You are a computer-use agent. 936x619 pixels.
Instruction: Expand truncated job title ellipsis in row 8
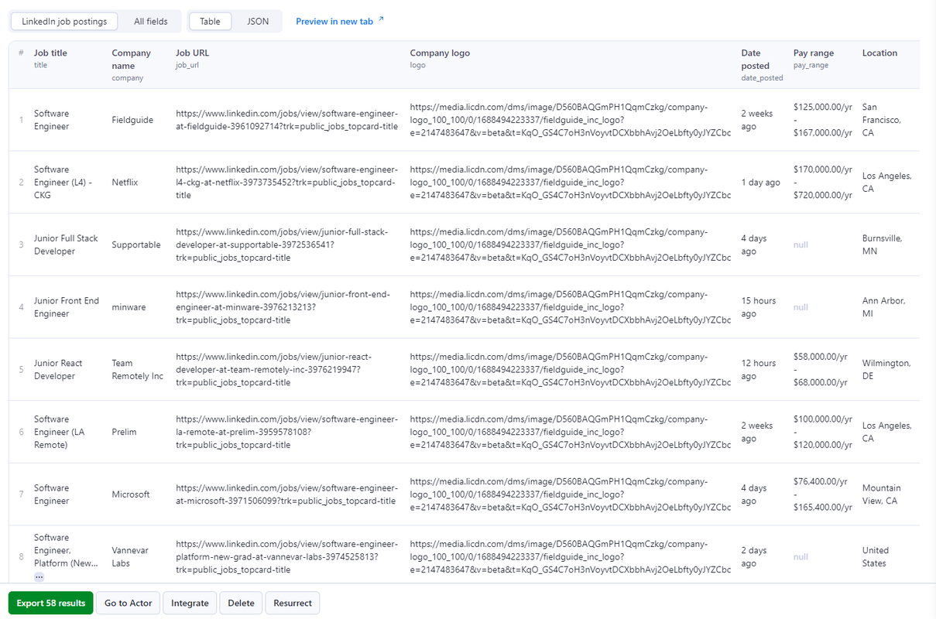tap(39, 577)
